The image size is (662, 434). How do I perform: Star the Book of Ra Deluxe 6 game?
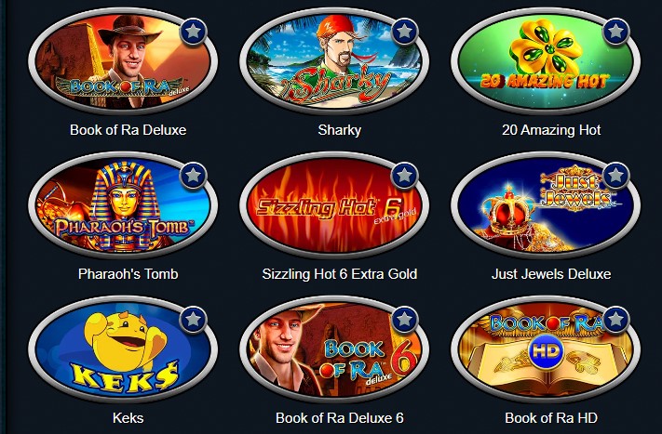(x=404, y=320)
